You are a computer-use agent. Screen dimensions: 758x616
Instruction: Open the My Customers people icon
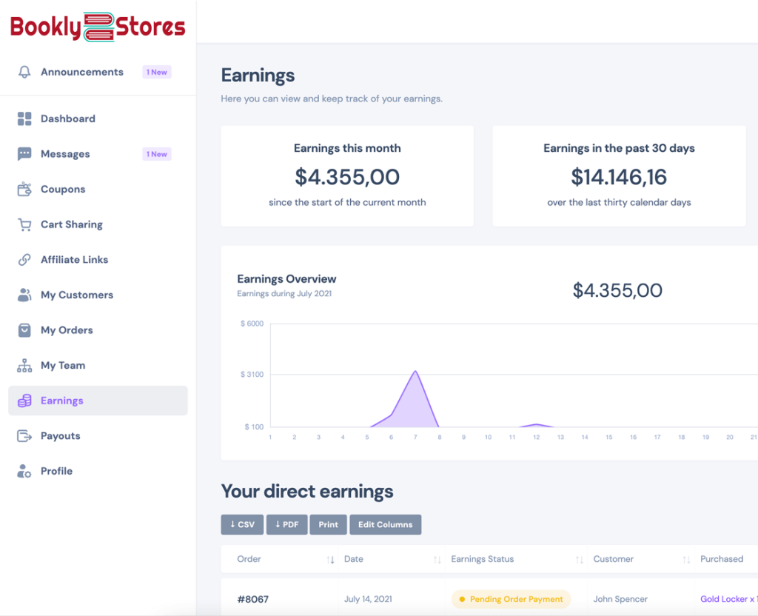[24, 295]
